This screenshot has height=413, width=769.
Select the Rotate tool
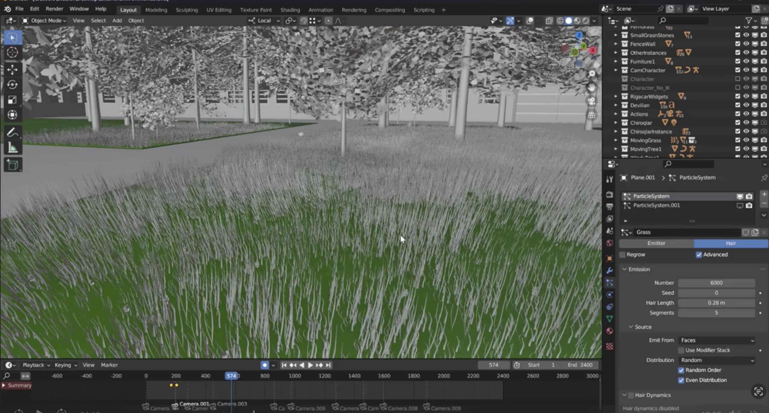[x=12, y=85]
